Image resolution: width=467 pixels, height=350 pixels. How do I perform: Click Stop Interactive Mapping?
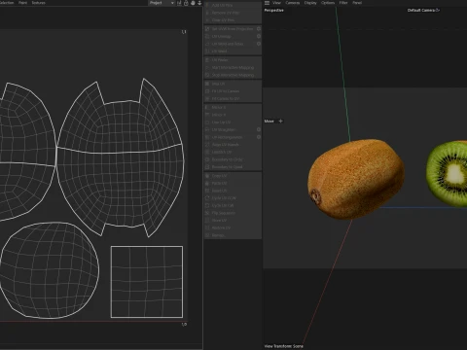click(233, 75)
